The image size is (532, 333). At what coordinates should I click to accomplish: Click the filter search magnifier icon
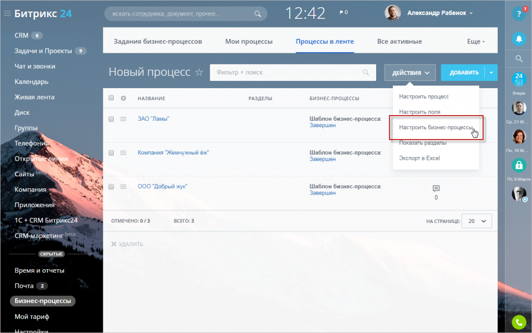click(x=365, y=72)
